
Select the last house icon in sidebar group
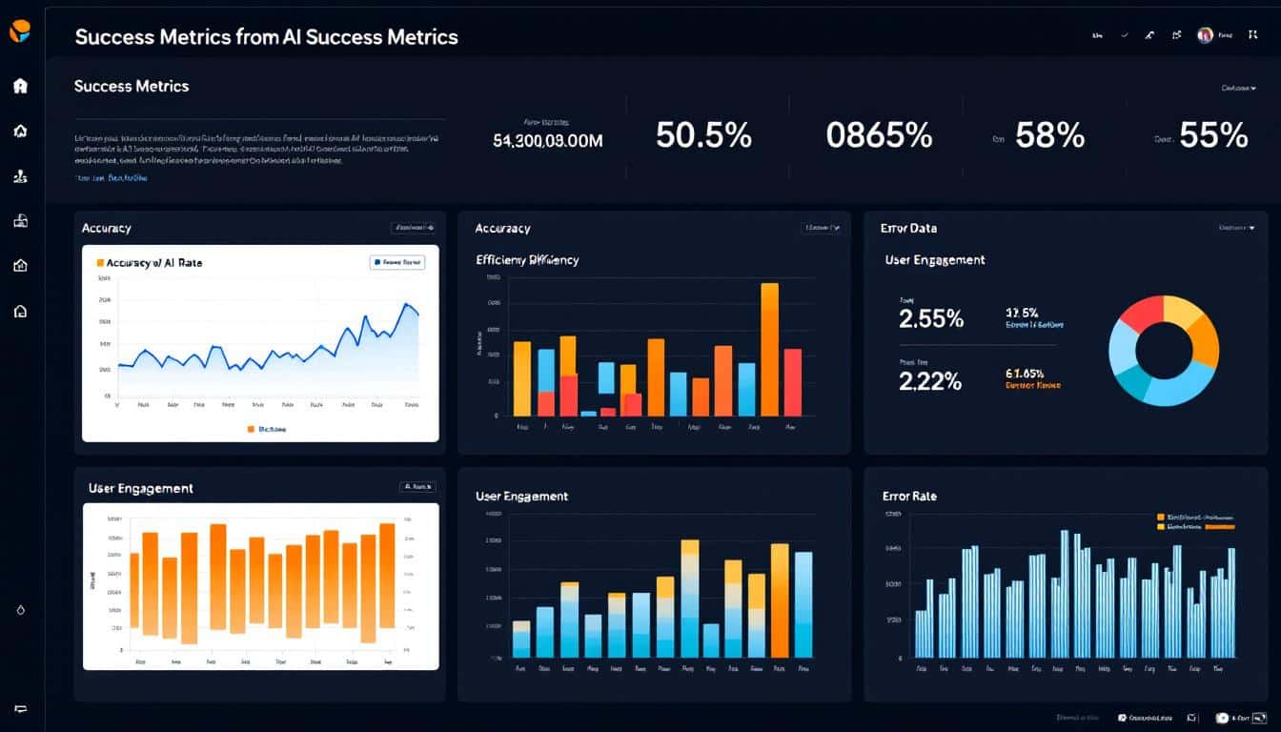pos(20,311)
